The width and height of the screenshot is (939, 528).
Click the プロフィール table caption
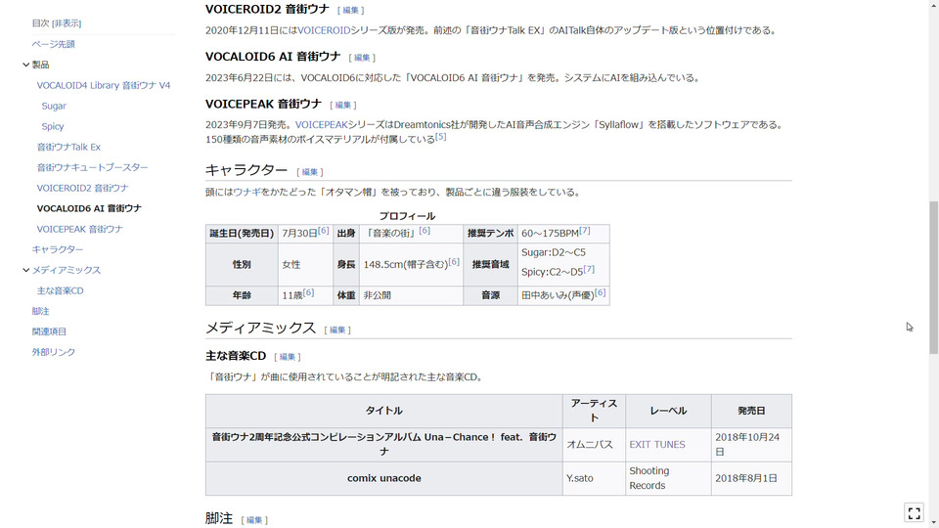(407, 216)
